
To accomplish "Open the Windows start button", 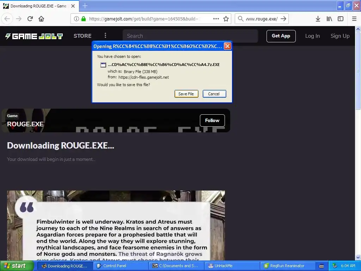I will pos(17,266).
